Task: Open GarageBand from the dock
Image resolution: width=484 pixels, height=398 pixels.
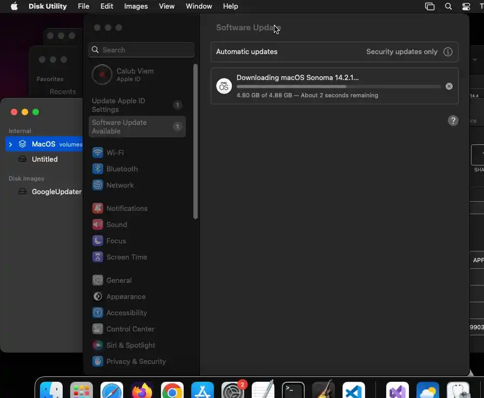Action: [x=324, y=390]
